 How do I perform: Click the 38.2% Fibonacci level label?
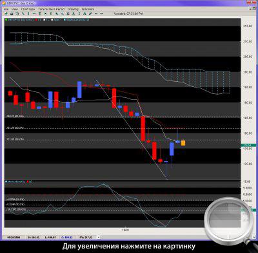(15, 140)
